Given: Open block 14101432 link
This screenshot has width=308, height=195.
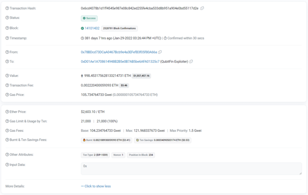Looking at the screenshot, I should click(x=92, y=28).
